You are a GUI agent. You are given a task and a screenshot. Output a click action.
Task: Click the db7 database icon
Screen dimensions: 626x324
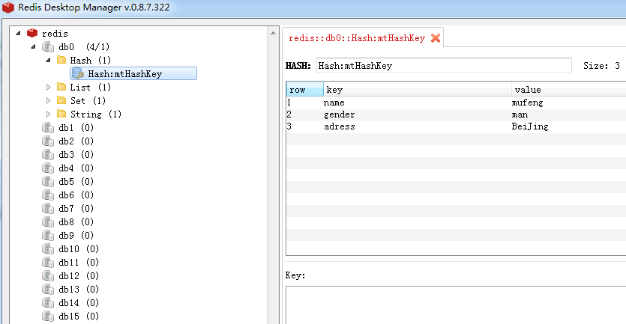coord(48,209)
